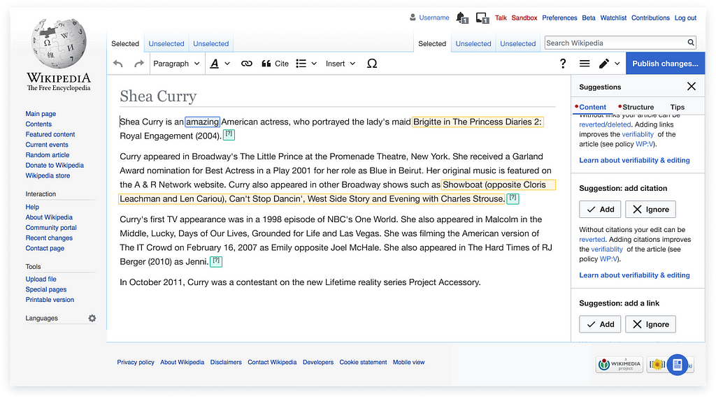Select the first left 'Unselected' tab
The height and width of the screenshot is (399, 716).
click(166, 43)
